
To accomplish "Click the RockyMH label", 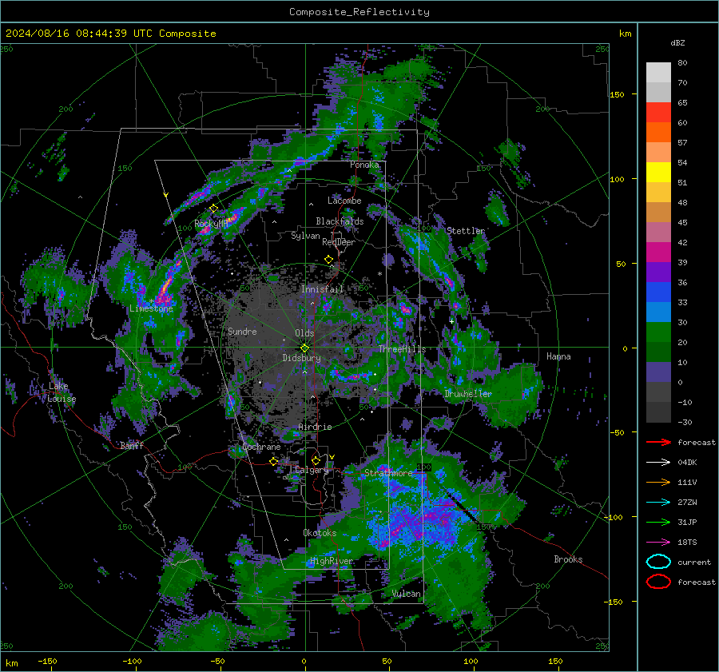I will pyautogui.click(x=211, y=224).
